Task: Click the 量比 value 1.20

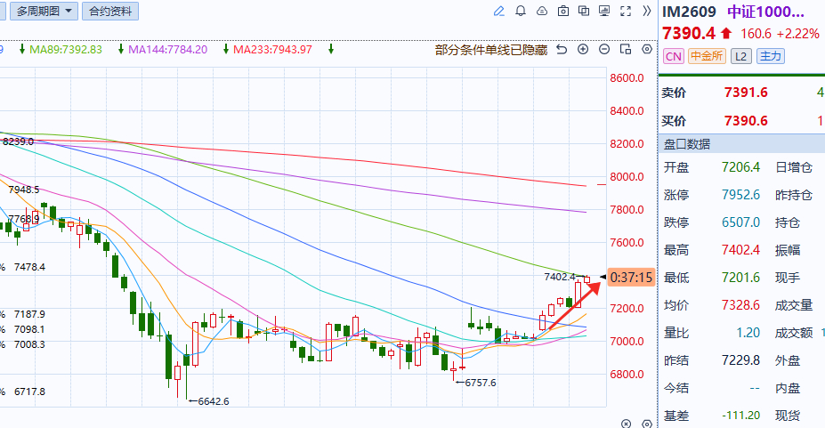Action: coord(748,333)
